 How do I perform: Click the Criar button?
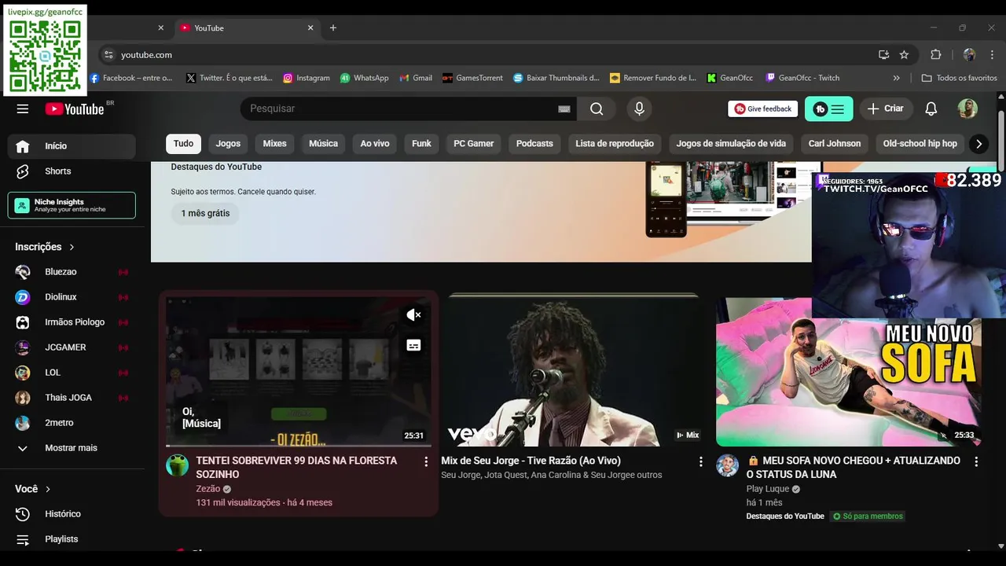(x=886, y=108)
